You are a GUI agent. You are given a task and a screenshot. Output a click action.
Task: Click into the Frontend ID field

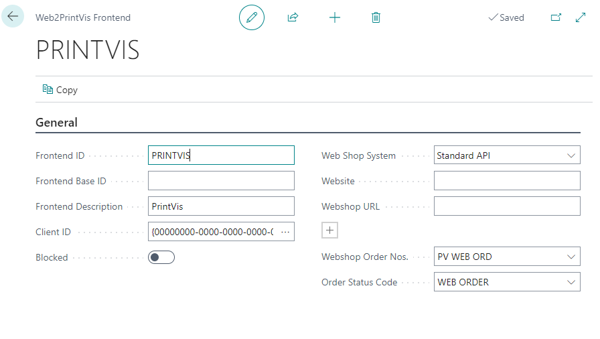tap(221, 155)
